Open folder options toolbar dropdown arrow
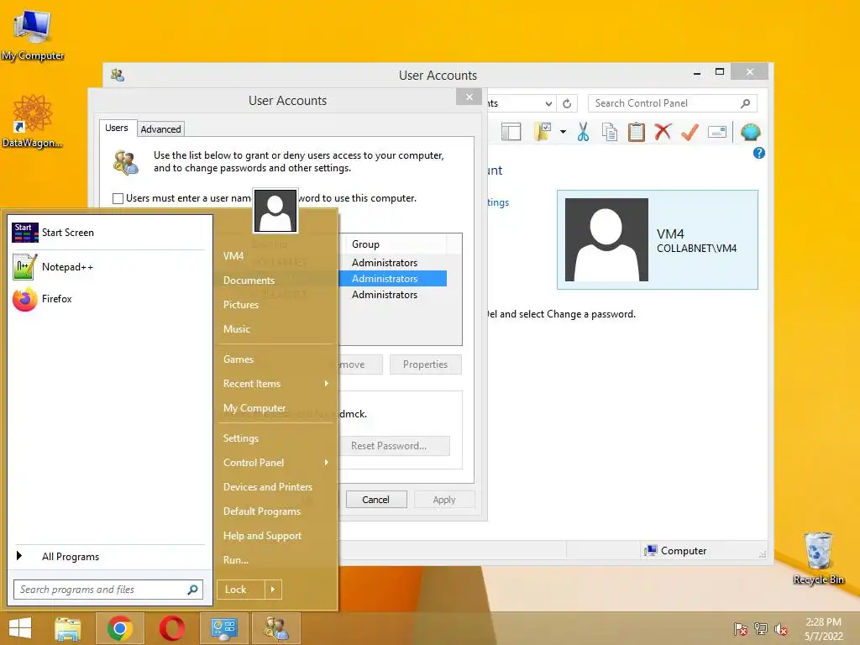Viewport: 860px width, 645px height. 563,132
